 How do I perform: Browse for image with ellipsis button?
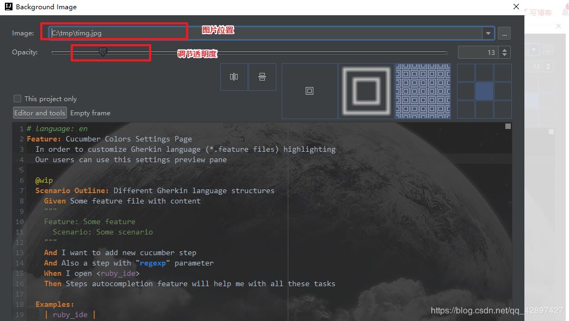pyautogui.click(x=504, y=33)
